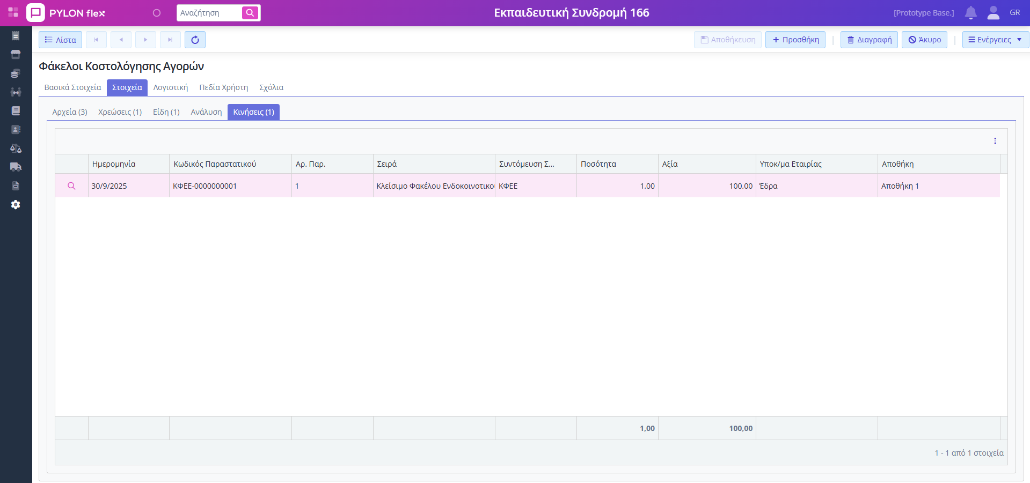Screen dimensions: 1030x483
Task: Open the notifications bell
Action: tap(970, 13)
